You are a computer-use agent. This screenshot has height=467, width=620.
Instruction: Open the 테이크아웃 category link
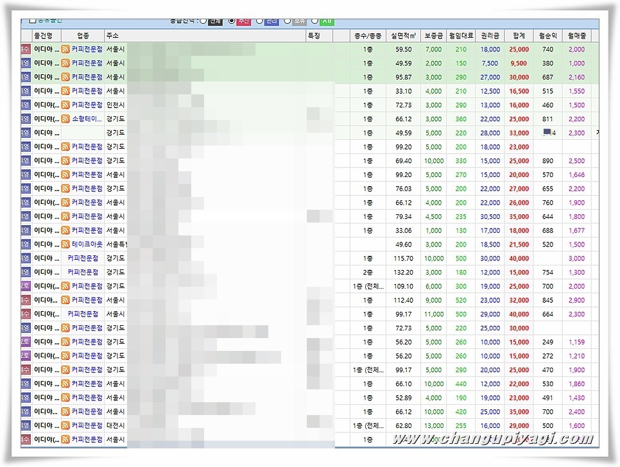click(87, 244)
